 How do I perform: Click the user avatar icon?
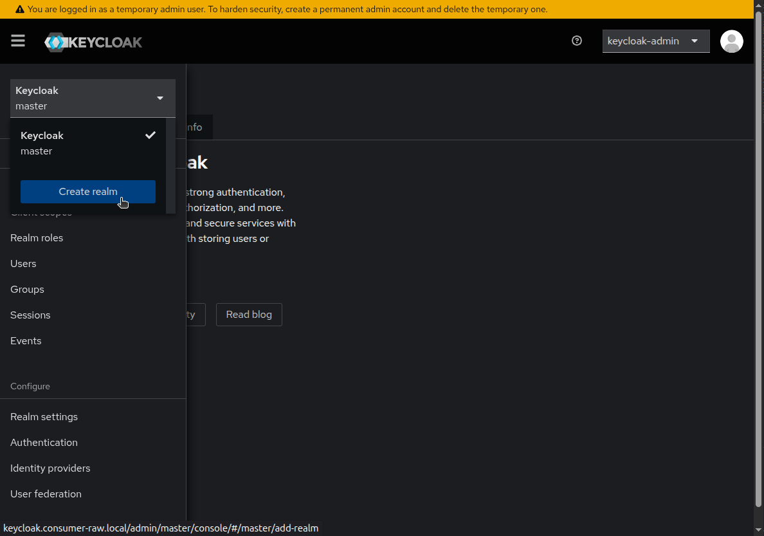click(731, 41)
